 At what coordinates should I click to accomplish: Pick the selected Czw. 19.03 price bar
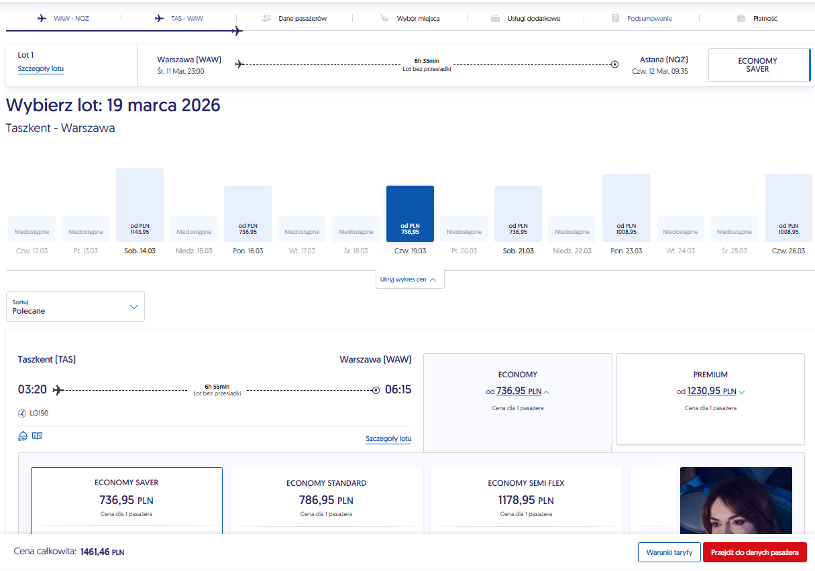(410, 214)
